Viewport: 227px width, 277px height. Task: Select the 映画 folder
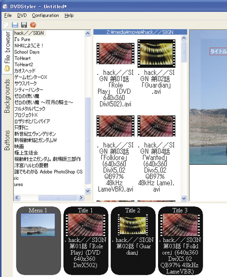tap(19, 146)
